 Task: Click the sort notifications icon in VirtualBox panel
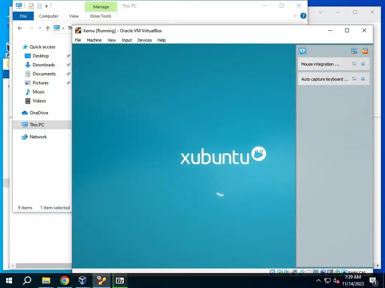pos(354,51)
